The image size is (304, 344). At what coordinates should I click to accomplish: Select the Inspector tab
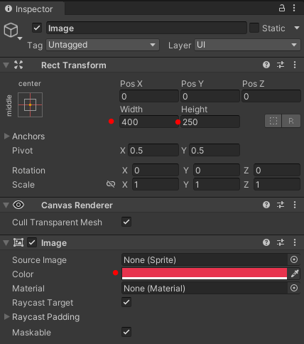pos(32,9)
